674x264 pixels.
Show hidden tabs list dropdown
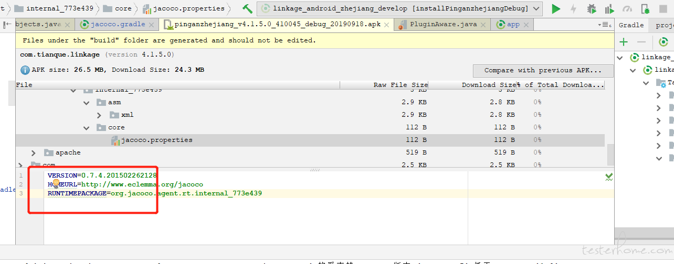(605, 25)
